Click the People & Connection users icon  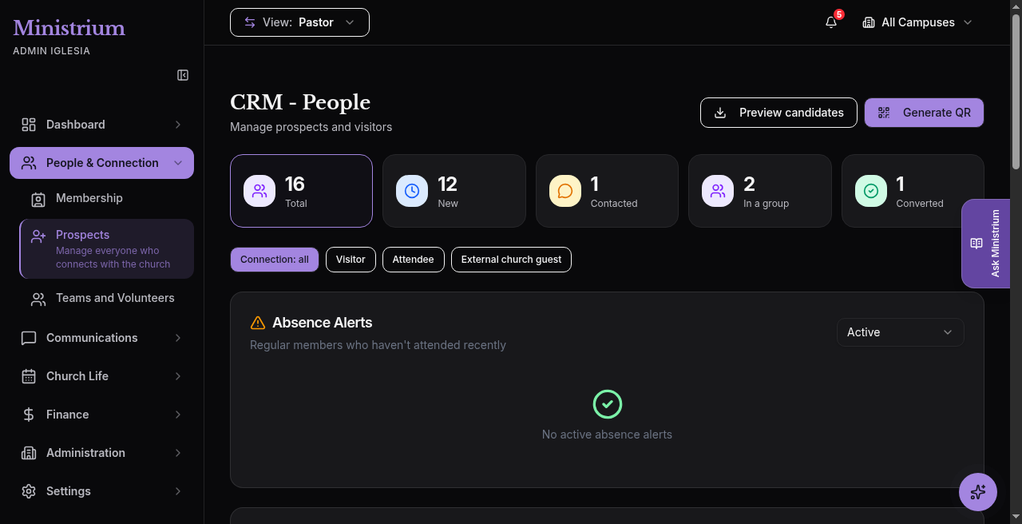(x=29, y=163)
